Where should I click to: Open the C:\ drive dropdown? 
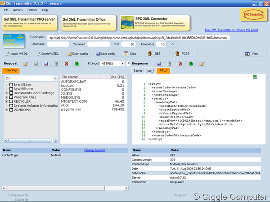pos(55,78)
